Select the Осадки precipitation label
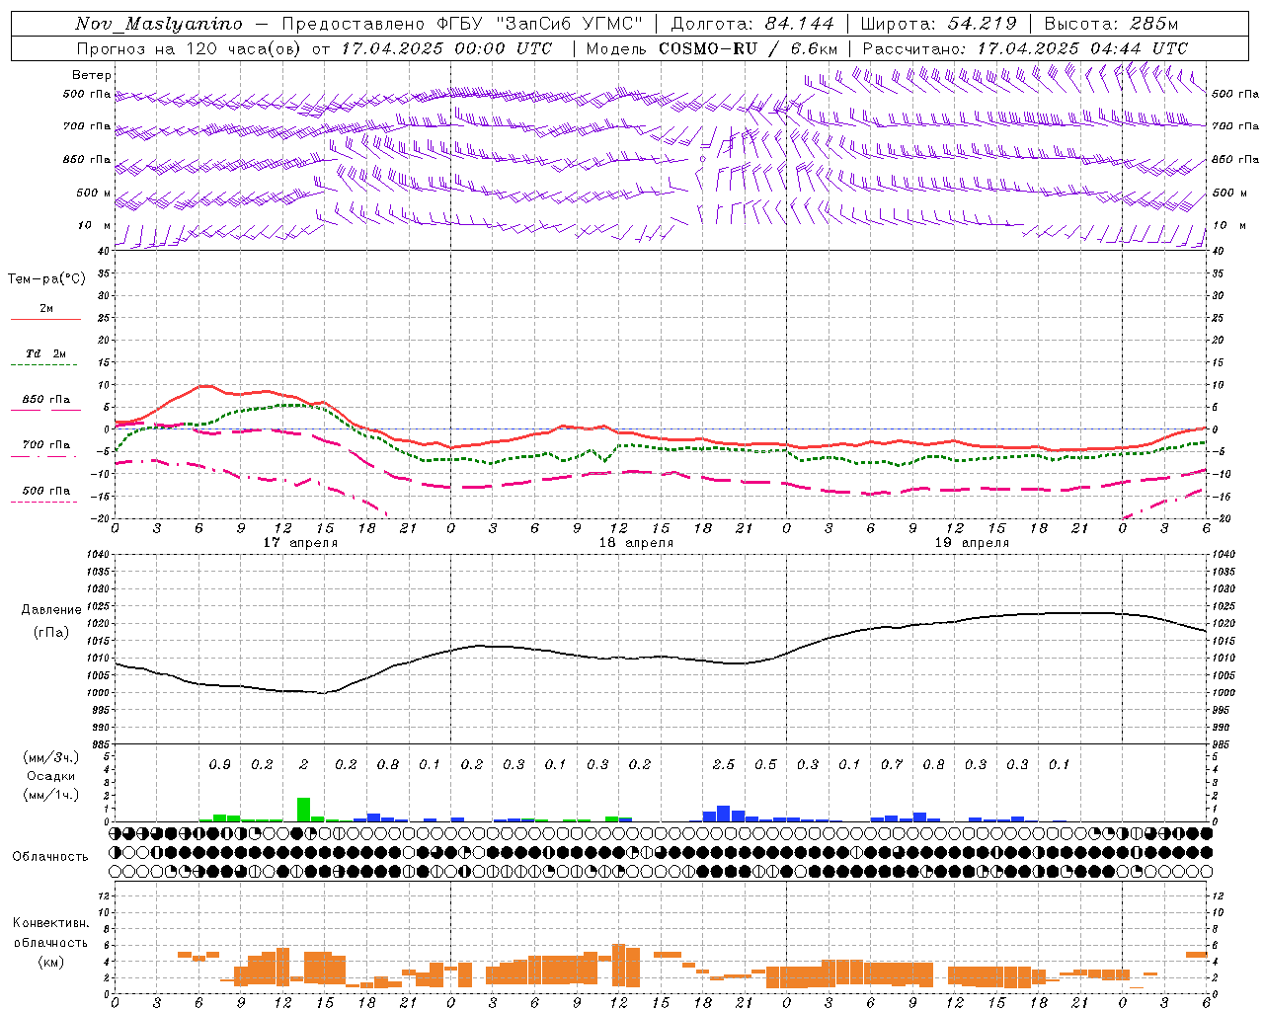This screenshot has width=1264, height=1011. click(51, 776)
